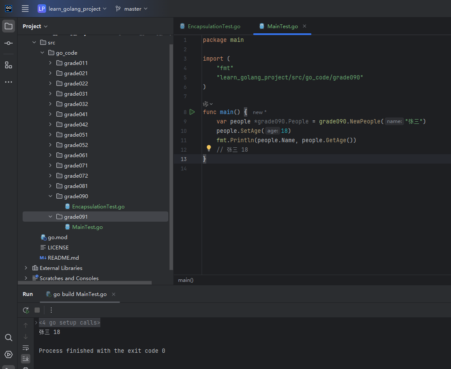Image resolution: width=451 pixels, height=369 pixels.
Task: Expand External Libraries node
Action: [x=26, y=268]
